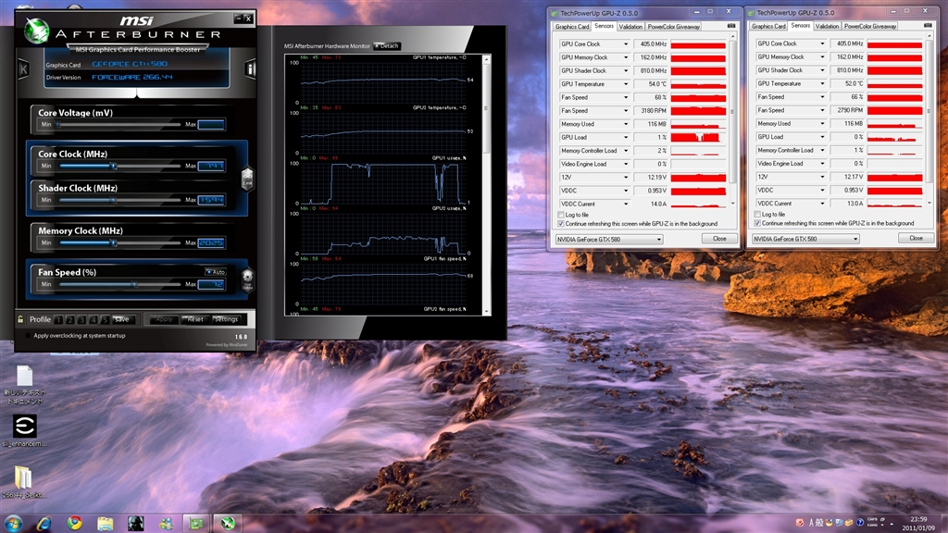Click the Reset button in Afterburner
This screenshot has width=948, height=533.
195,319
